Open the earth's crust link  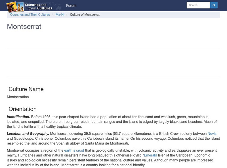(74, 150)
